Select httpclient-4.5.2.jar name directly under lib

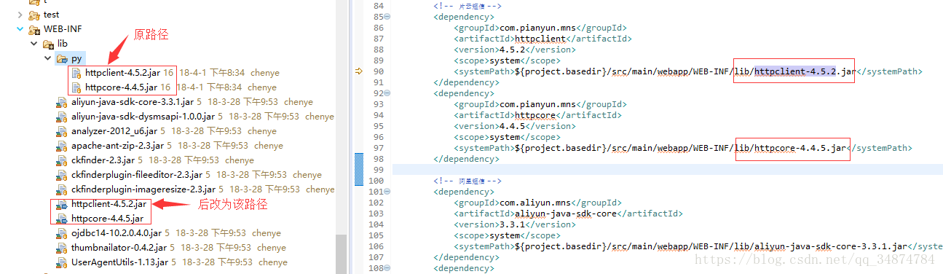(x=108, y=204)
